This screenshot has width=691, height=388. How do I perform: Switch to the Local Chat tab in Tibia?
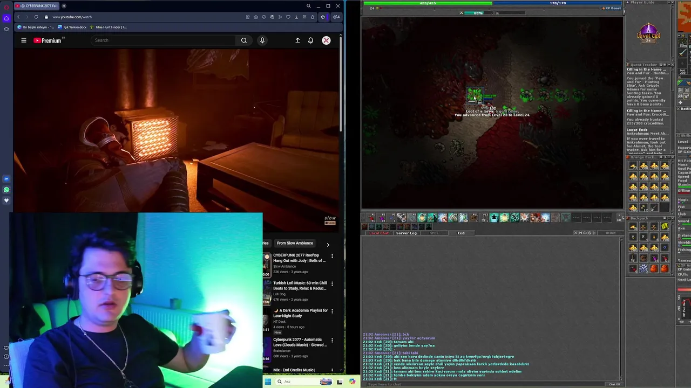[379, 233]
